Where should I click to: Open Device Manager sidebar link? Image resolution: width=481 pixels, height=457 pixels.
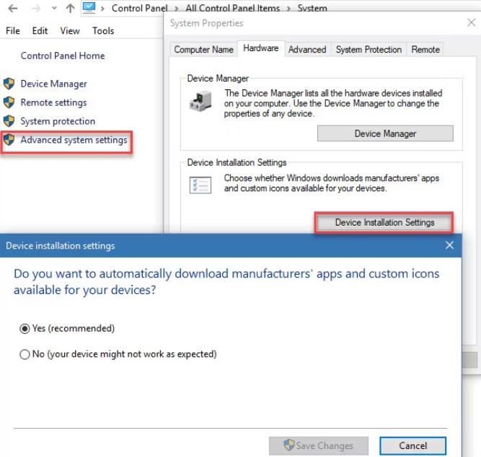(53, 84)
